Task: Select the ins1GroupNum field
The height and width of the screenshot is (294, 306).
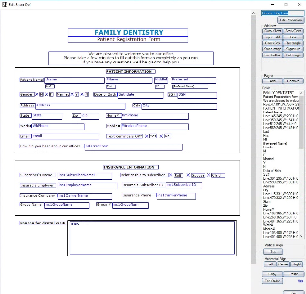Action: click(x=130, y=206)
